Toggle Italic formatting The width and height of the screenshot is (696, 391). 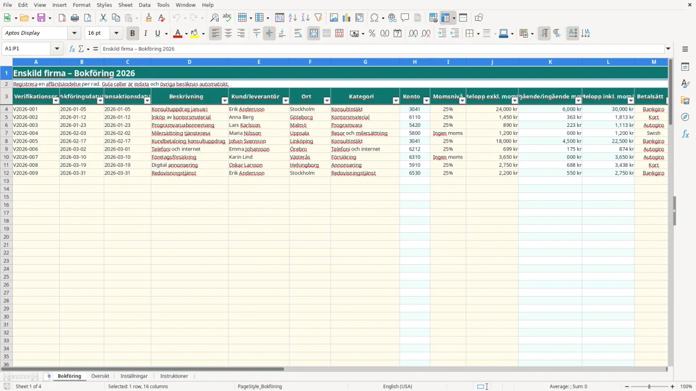pos(146,34)
